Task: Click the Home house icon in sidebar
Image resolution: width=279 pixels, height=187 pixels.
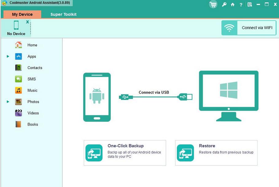Action: coord(18,45)
